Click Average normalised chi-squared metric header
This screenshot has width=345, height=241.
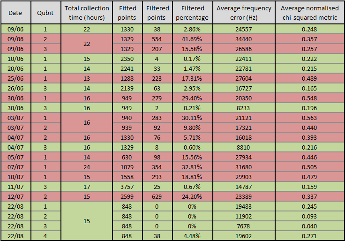pyautogui.click(x=309, y=13)
